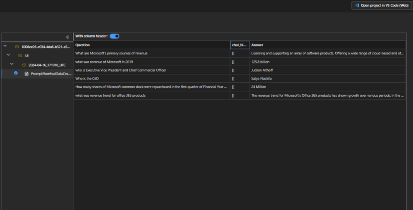Viewport: 413px width, 210px height.
Task: Select the 125.8 billion answer cell
Action: 261,62
